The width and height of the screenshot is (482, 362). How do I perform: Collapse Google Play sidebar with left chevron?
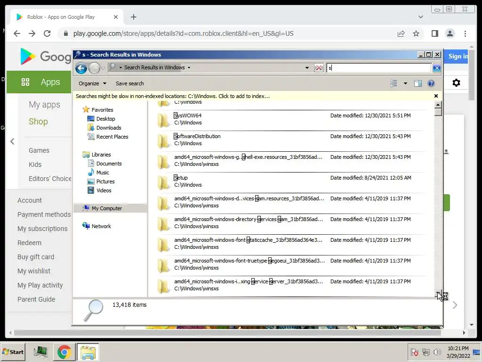coord(12,141)
